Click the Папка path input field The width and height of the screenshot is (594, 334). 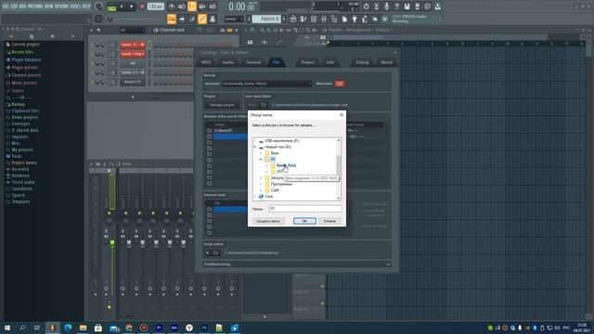pos(305,208)
